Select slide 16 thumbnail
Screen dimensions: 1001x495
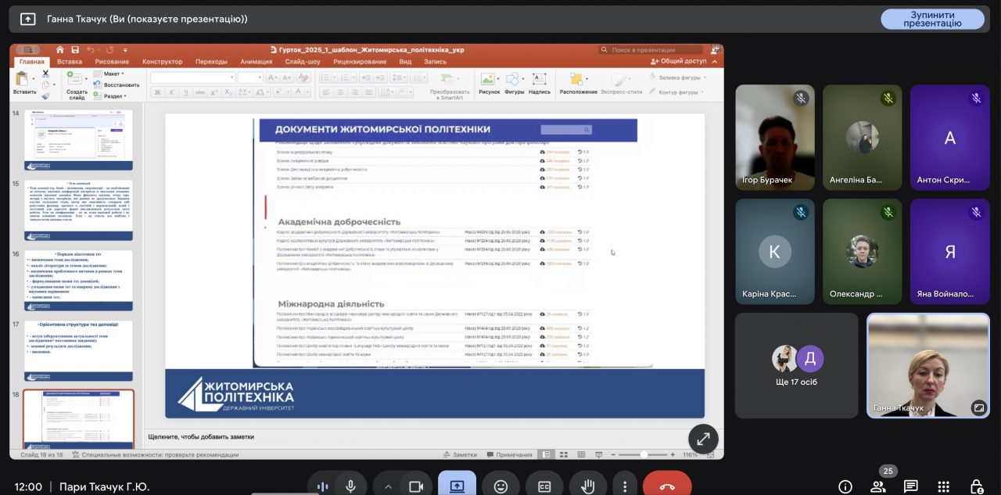[78, 279]
